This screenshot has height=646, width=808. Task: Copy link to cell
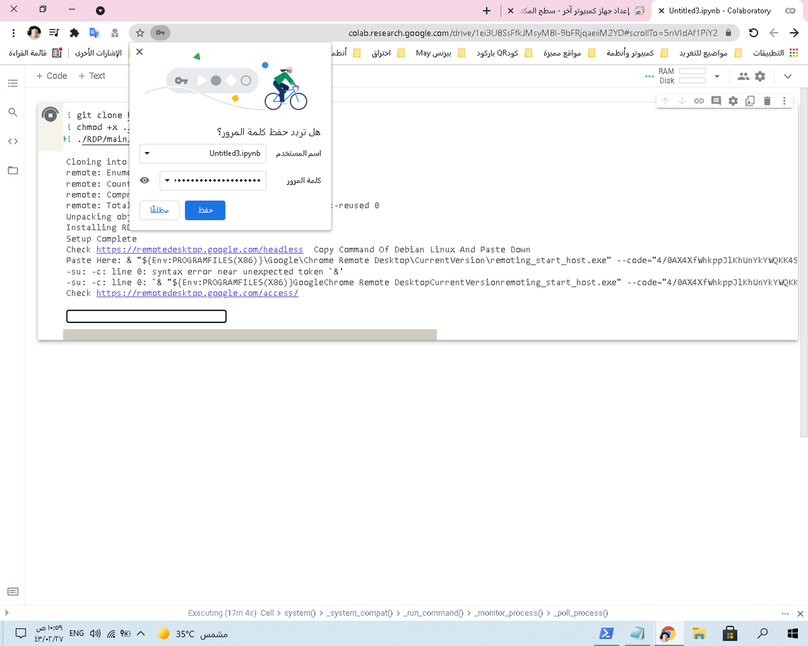(699, 101)
